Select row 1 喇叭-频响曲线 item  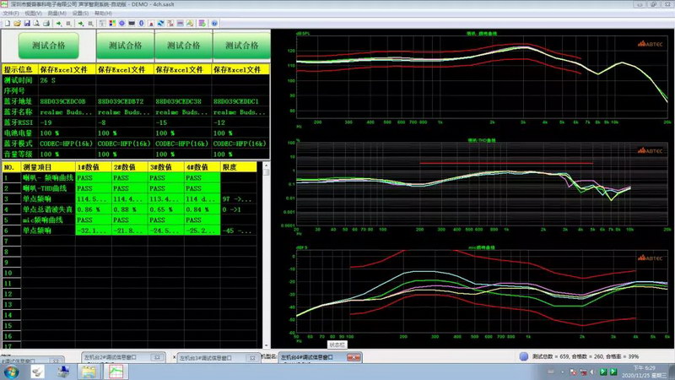(x=48, y=178)
